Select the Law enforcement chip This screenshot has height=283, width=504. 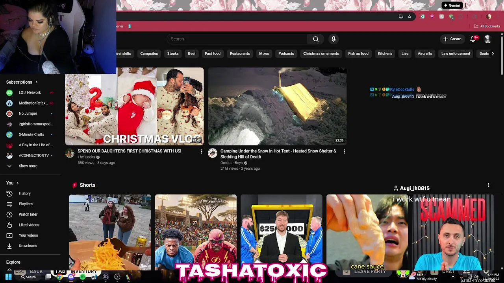coord(456,53)
